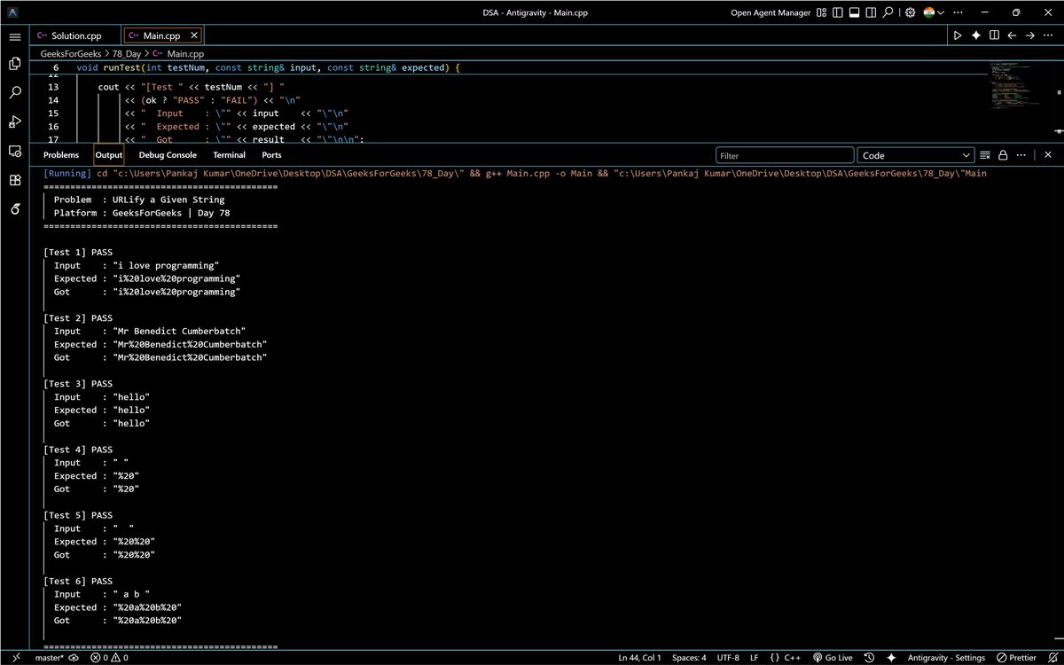Image resolution: width=1064 pixels, height=665 pixels.
Task: Open Antigravity - Settings in status bar
Action: pyautogui.click(x=946, y=658)
